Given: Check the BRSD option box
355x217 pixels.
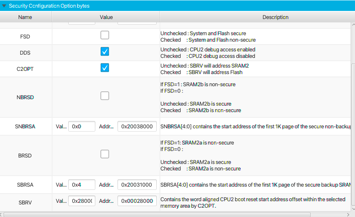Looking at the screenshot, I should [x=105, y=154].
